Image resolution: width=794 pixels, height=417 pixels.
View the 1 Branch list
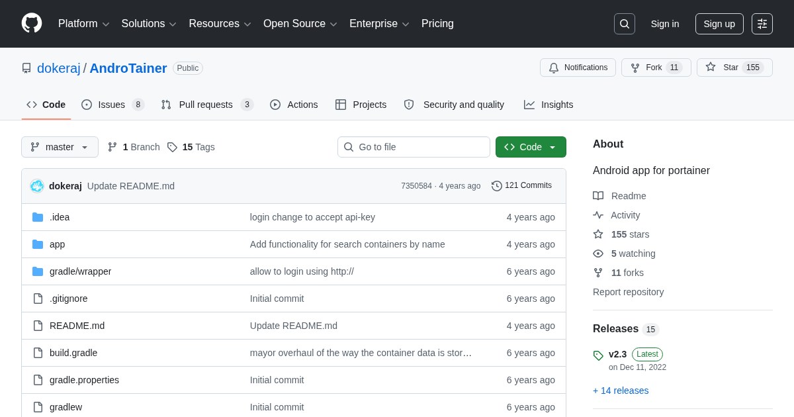pos(134,147)
